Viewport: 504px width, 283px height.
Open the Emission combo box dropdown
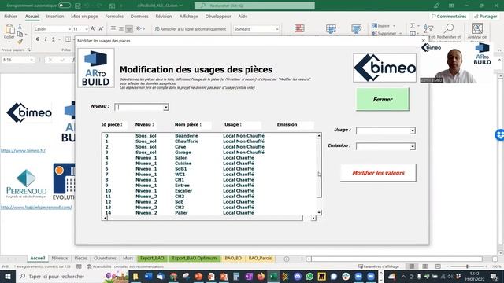pyautogui.click(x=413, y=147)
